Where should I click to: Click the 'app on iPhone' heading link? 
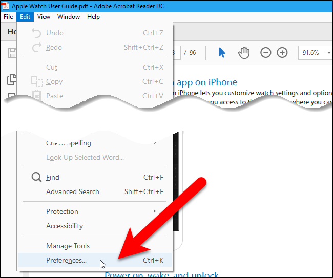[206, 82]
